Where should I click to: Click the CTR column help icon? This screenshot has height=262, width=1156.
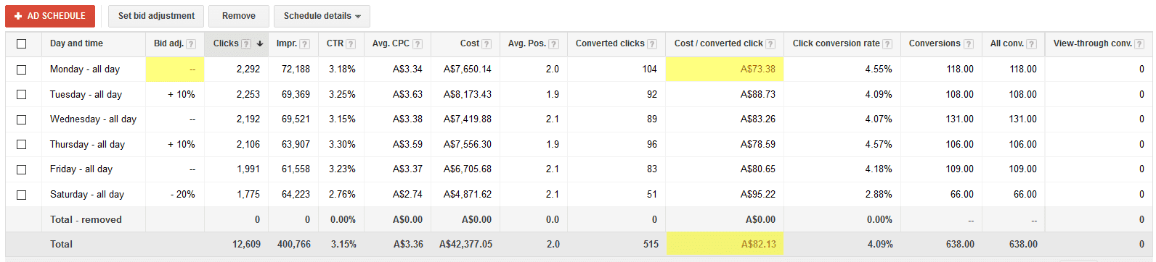point(351,44)
